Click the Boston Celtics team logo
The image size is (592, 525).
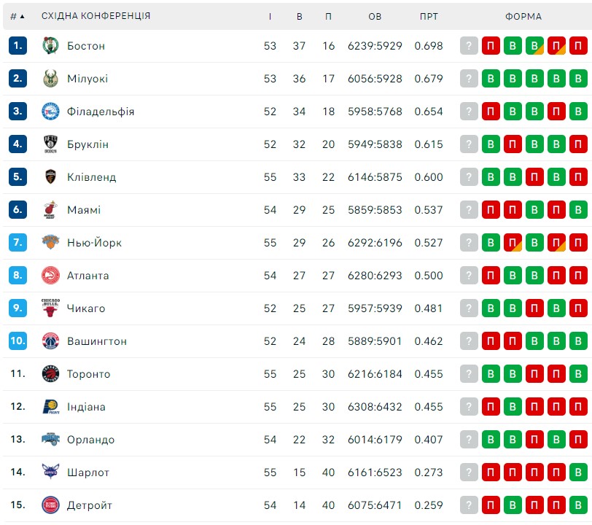(x=50, y=46)
